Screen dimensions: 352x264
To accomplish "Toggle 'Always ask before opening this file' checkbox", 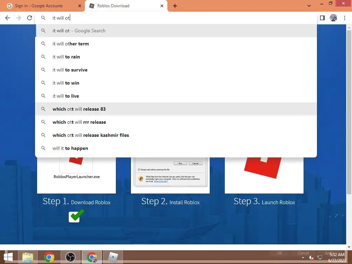I will [x=139, y=169].
